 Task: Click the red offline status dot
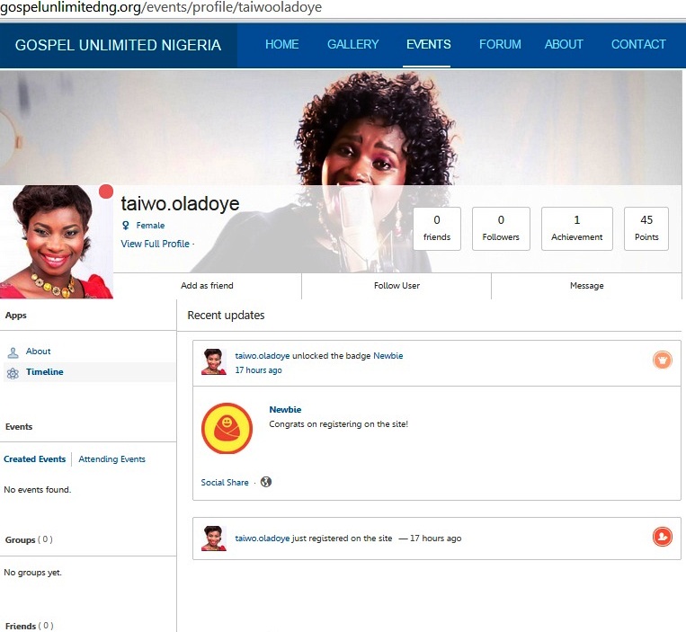[x=106, y=191]
